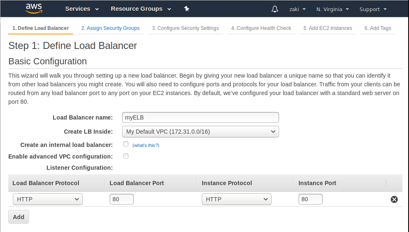Remove the HTTP listener row with X icon
This screenshot has height=232, width=409.
tap(394, 199)
